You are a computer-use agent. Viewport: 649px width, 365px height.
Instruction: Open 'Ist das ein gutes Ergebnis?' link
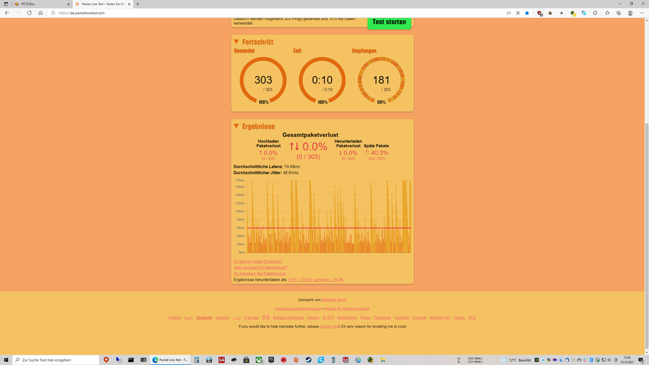tap(258, 262)
